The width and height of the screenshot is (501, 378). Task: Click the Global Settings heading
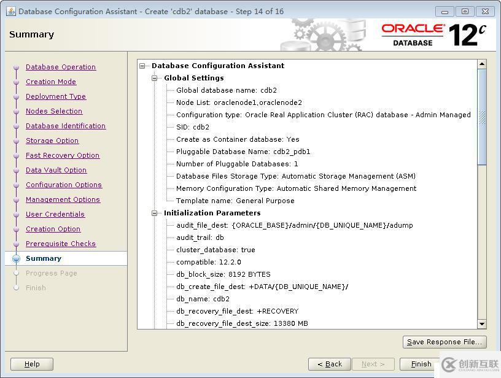tap(194, 78)
